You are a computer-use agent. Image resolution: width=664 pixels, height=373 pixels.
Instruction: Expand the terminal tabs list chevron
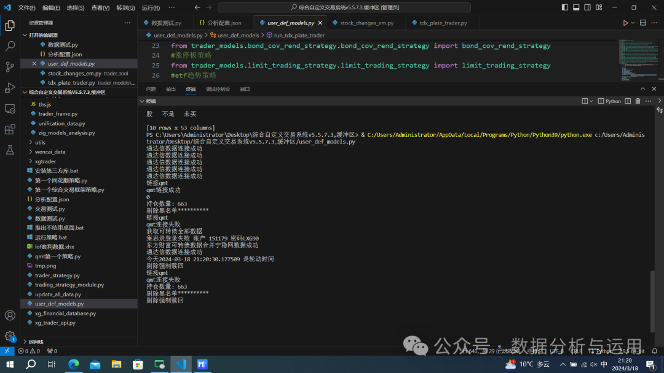tap(659, 101)
